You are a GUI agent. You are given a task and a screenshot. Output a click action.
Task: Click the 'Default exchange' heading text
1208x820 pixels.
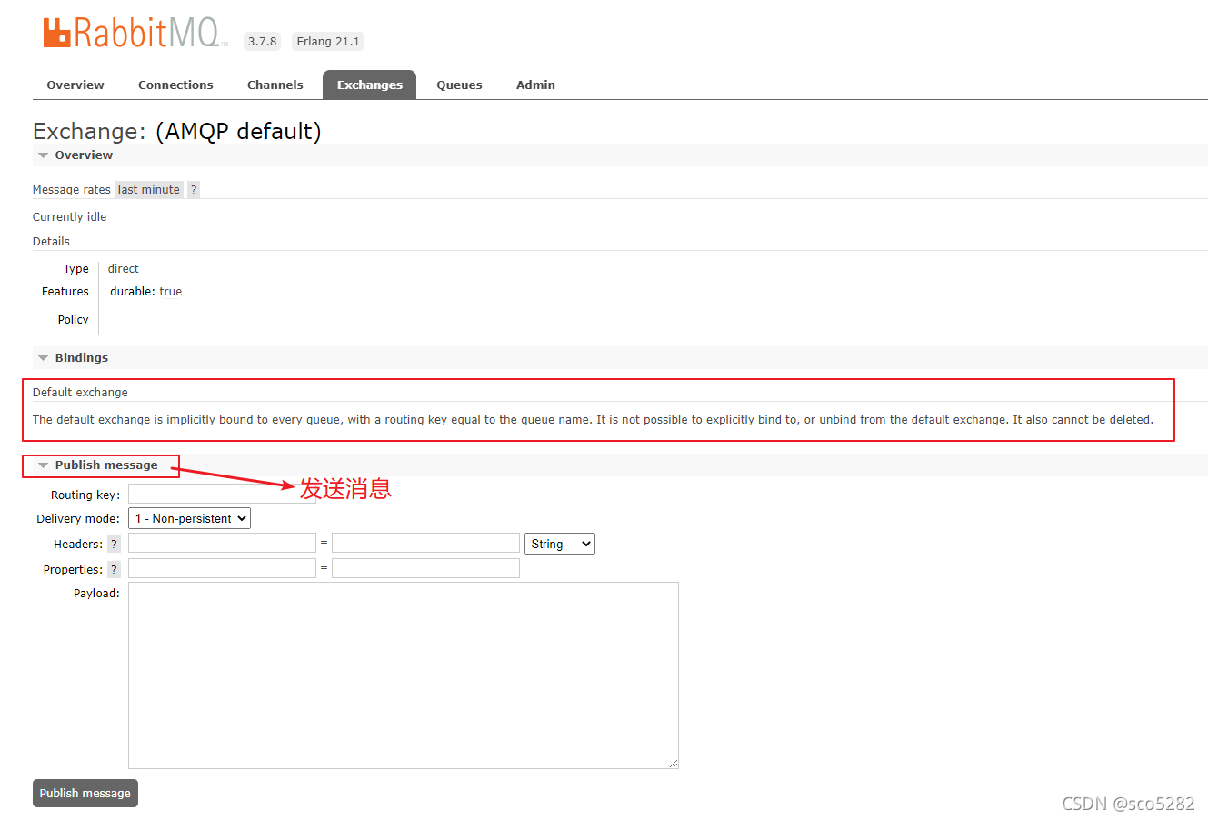[80, 392]
